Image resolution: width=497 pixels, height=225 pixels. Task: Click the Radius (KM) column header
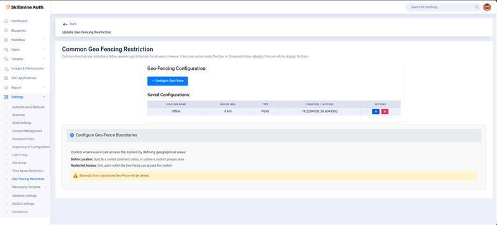[x=227, y=104]
